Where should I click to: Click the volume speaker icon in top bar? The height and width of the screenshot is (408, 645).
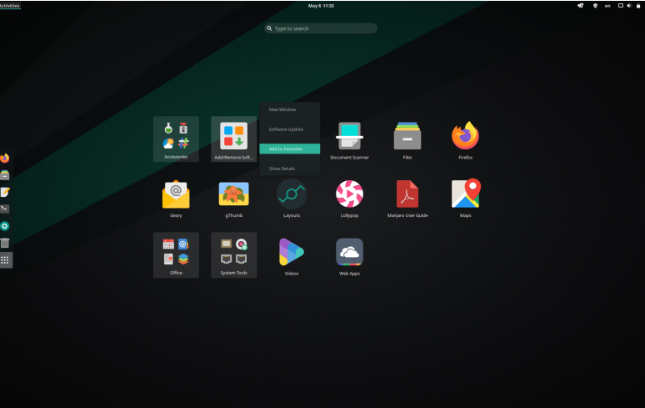(629, 6)
